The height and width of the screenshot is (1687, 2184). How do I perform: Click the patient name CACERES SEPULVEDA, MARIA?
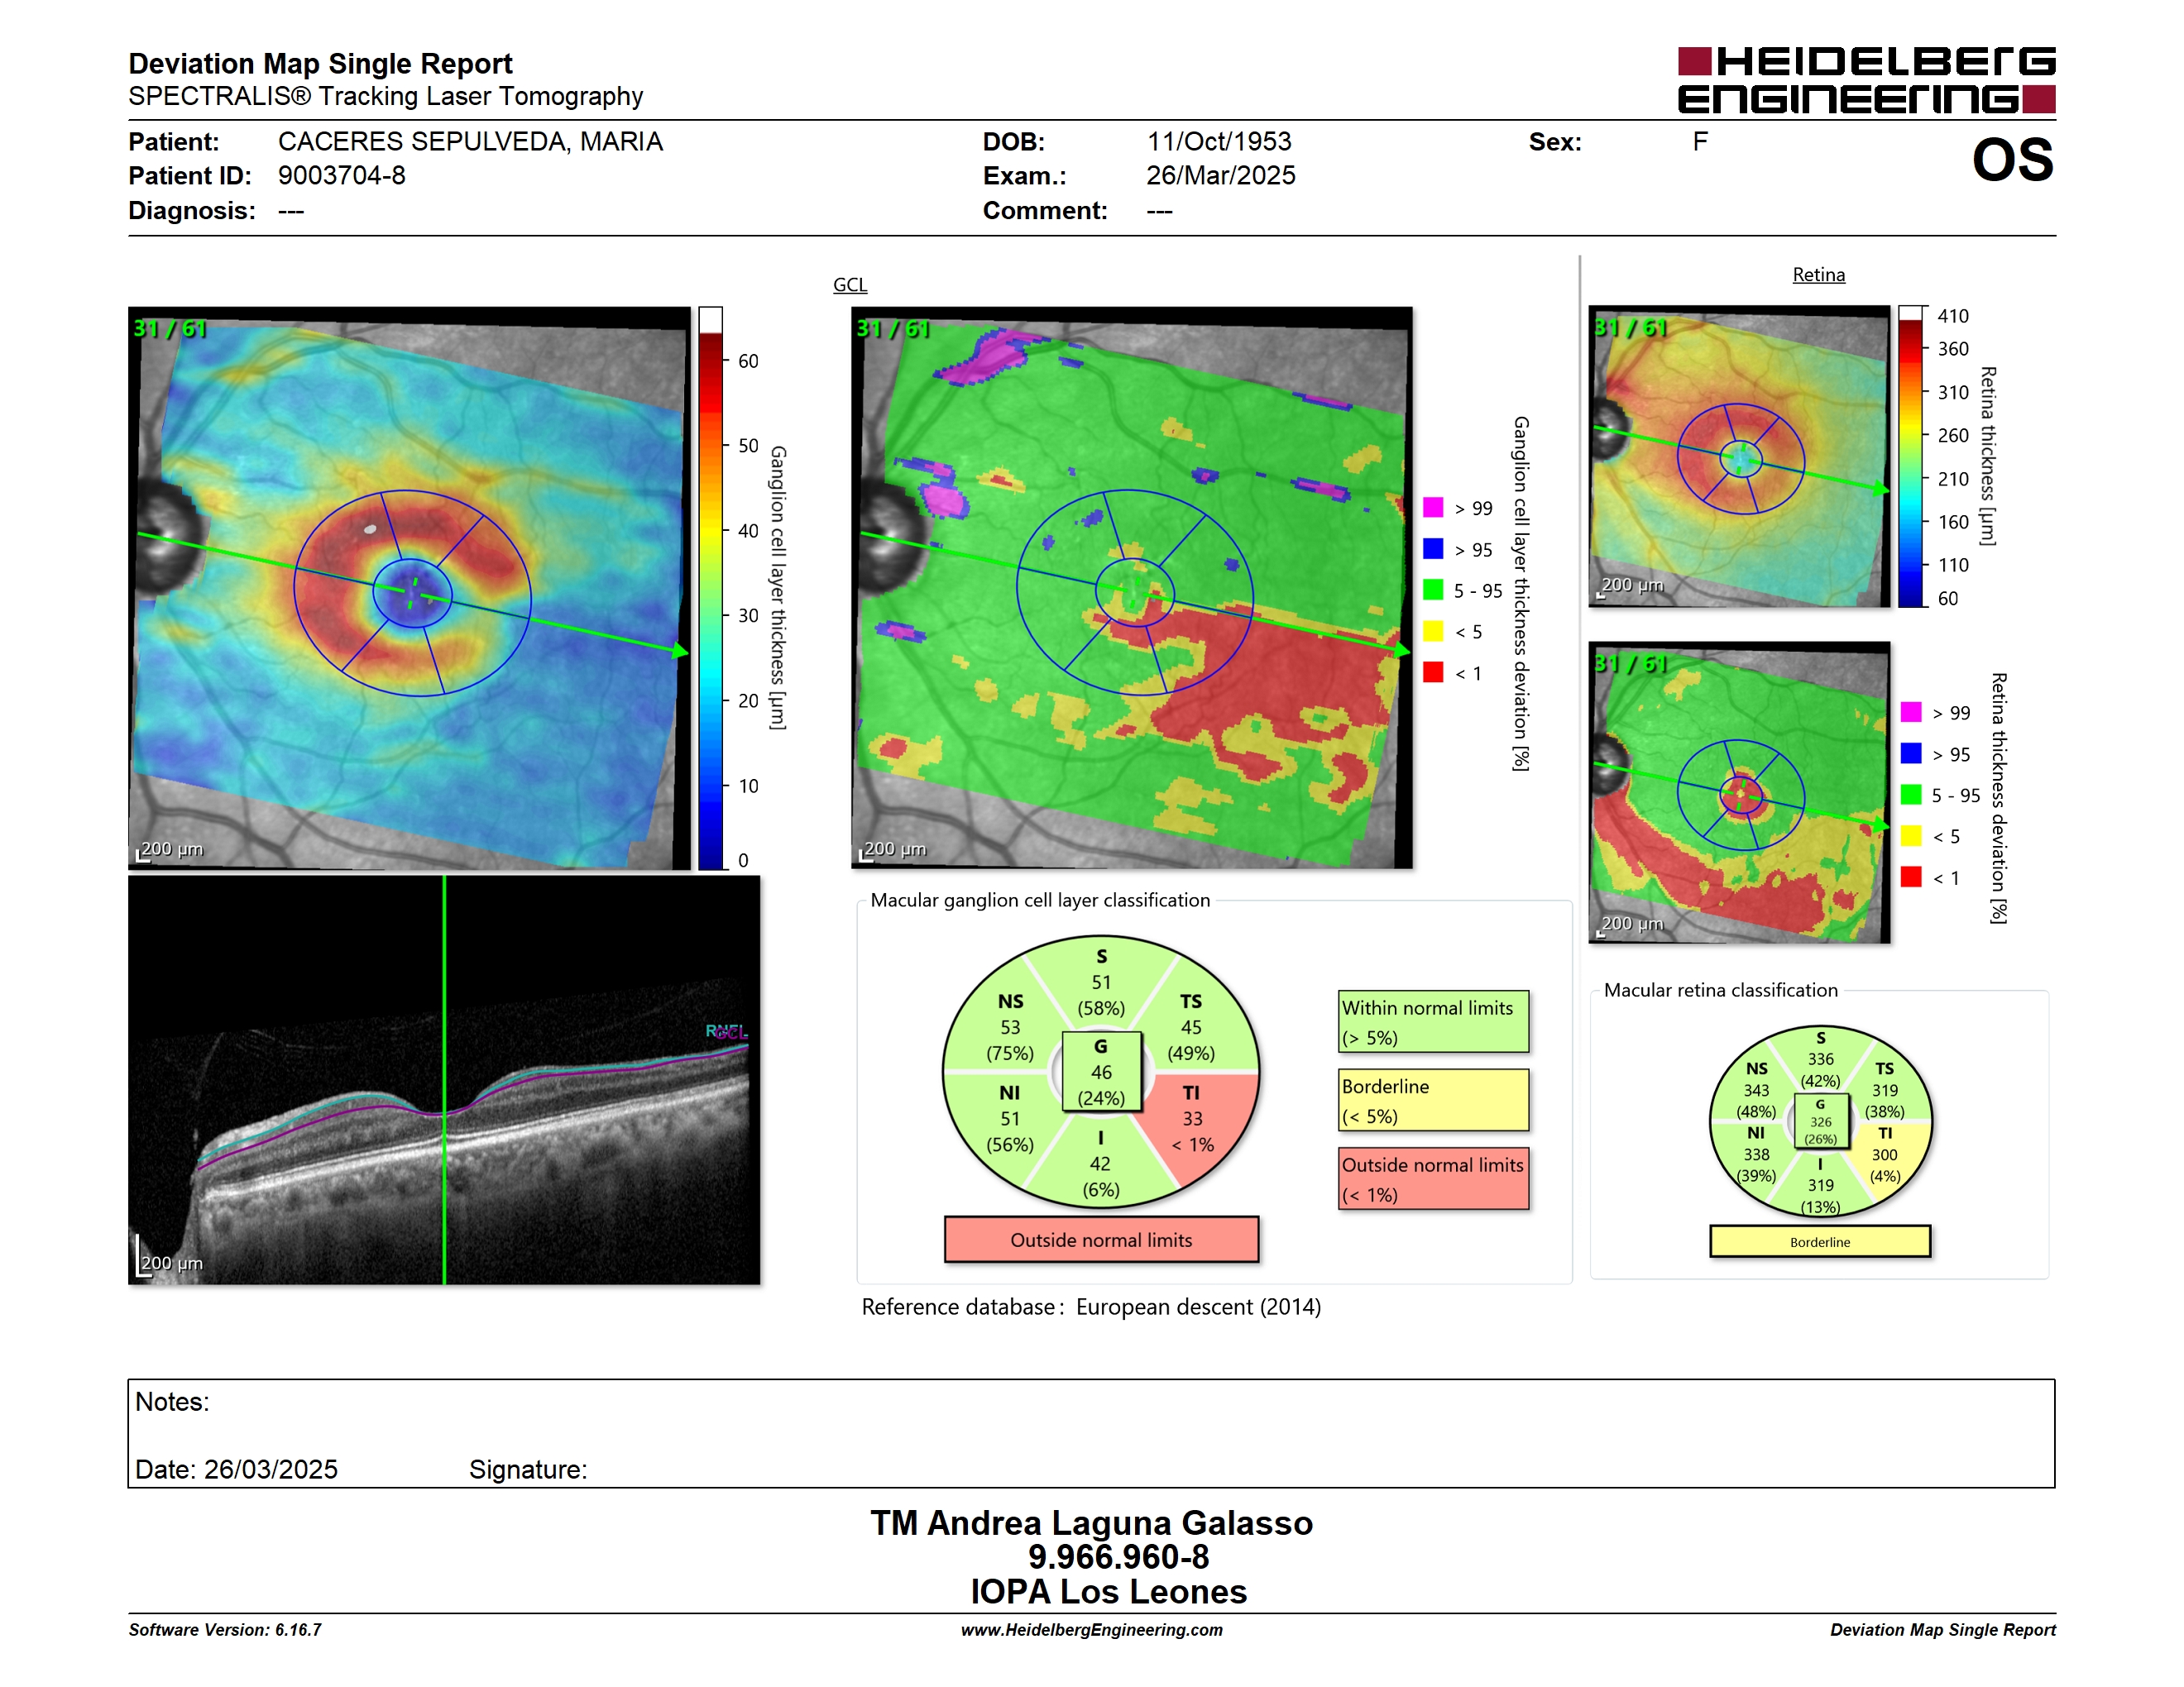click(x=470, y=141)
